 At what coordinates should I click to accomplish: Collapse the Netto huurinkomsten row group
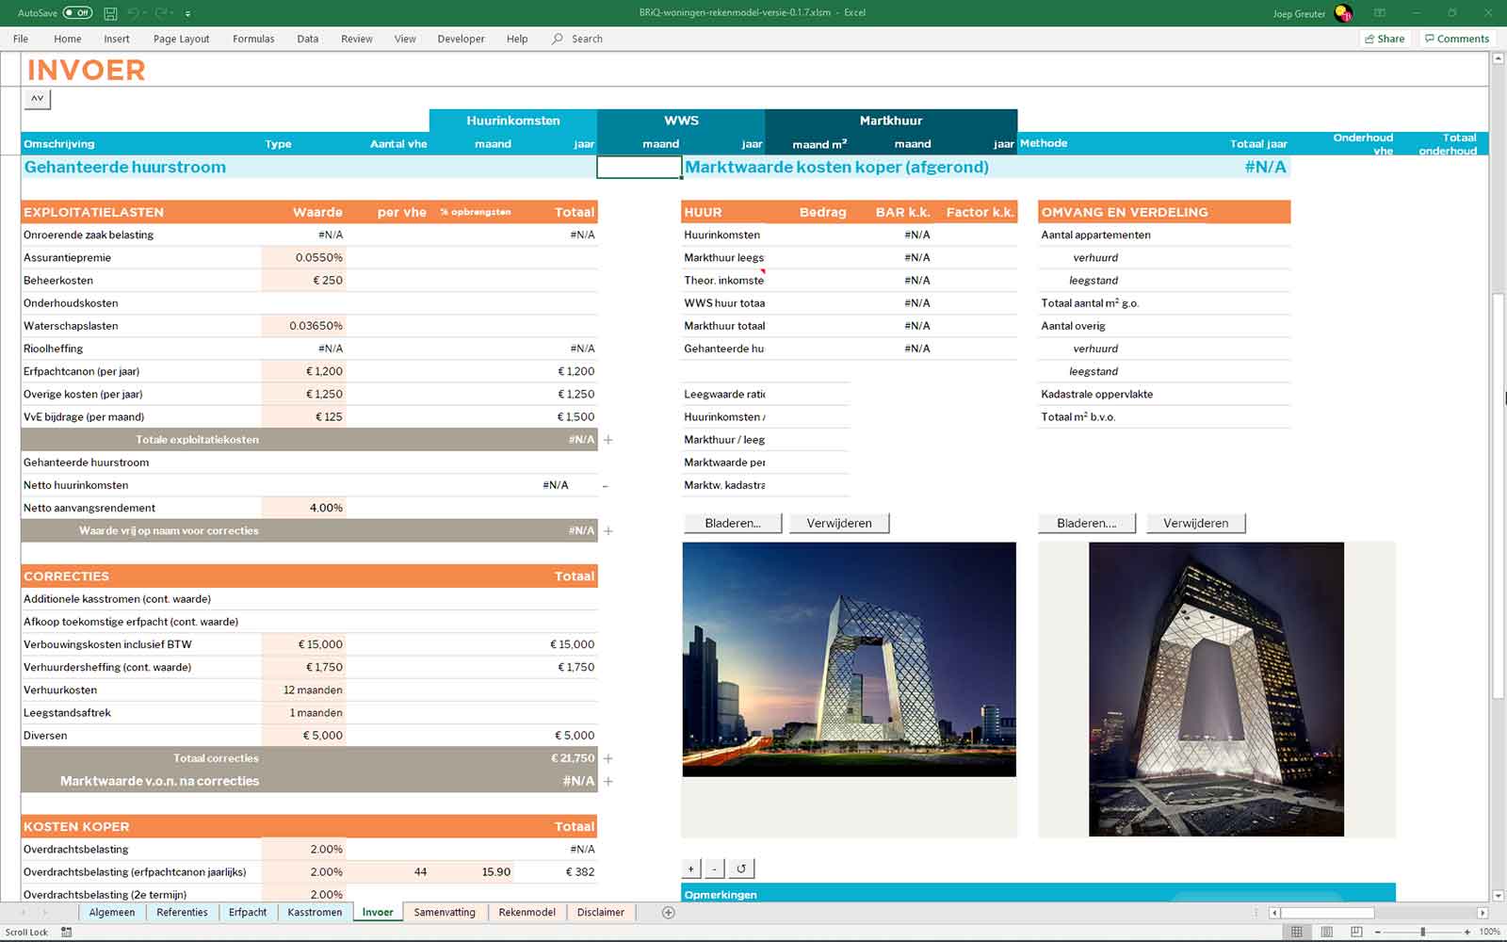[606, 486]
